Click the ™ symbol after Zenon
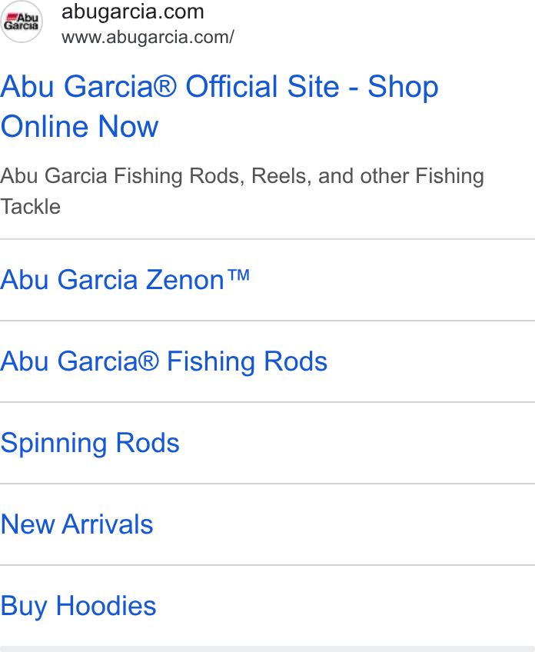Image resolution: width=535 pixels, height=652 pixels. tap(239, 275)
